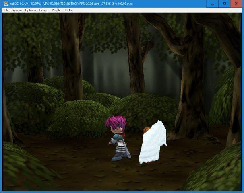Click the character's white cape
Viewport: 244px width, 193px height.
click(x=153, y=143)
